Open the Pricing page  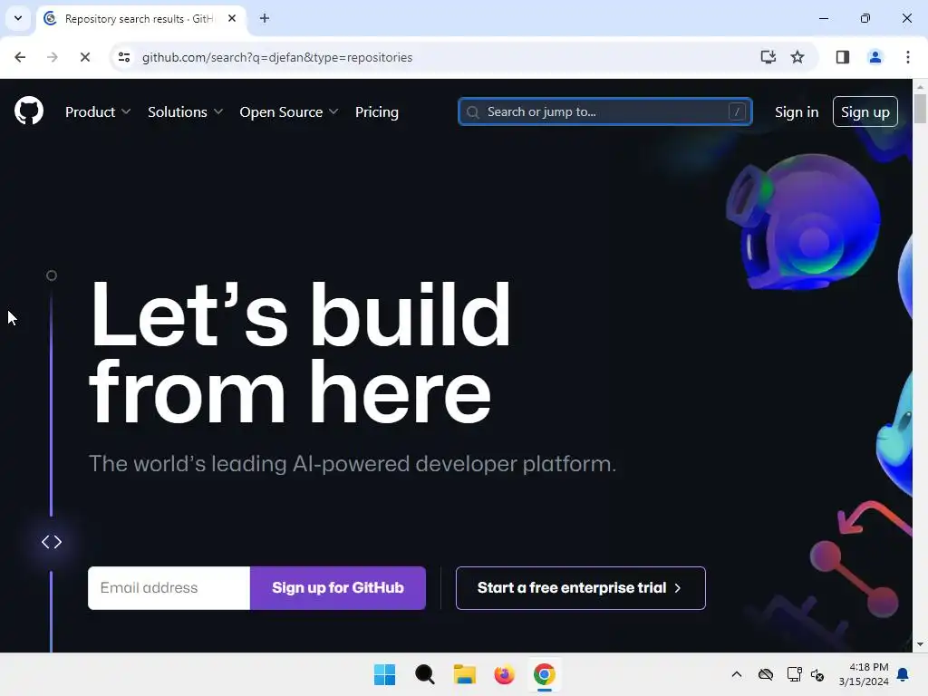[x=376, y=111]
